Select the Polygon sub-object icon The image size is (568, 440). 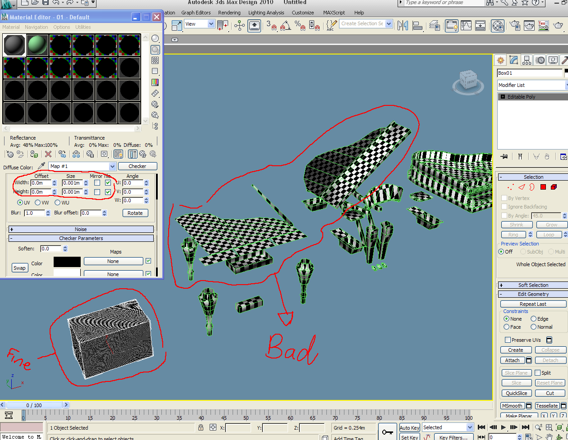click(x=543, y=187)
